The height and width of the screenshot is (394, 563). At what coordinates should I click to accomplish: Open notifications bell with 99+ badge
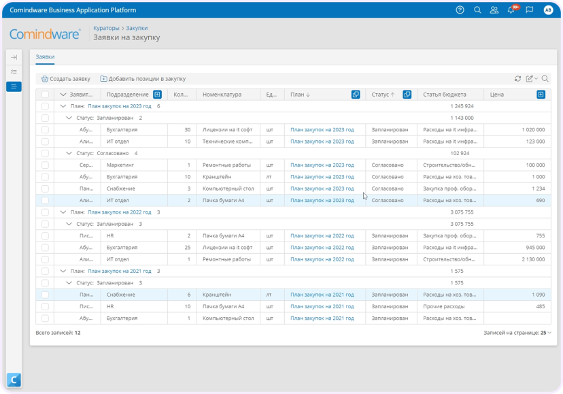pyautogui.click(x=511, y=10)
